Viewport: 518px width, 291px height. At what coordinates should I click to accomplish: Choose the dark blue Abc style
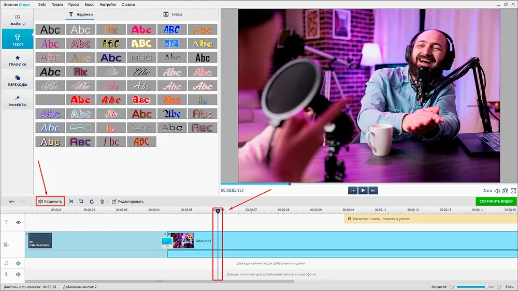coord(111,58)
